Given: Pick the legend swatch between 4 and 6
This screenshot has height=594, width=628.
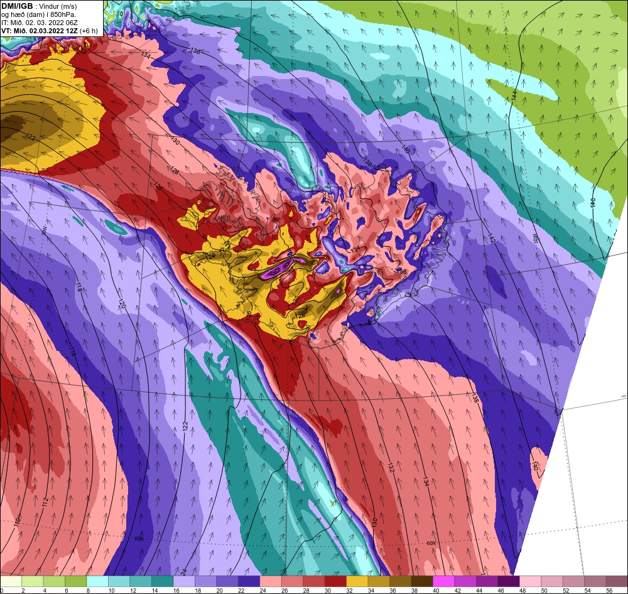Looking at the screenshot, I should pos(55,581).
